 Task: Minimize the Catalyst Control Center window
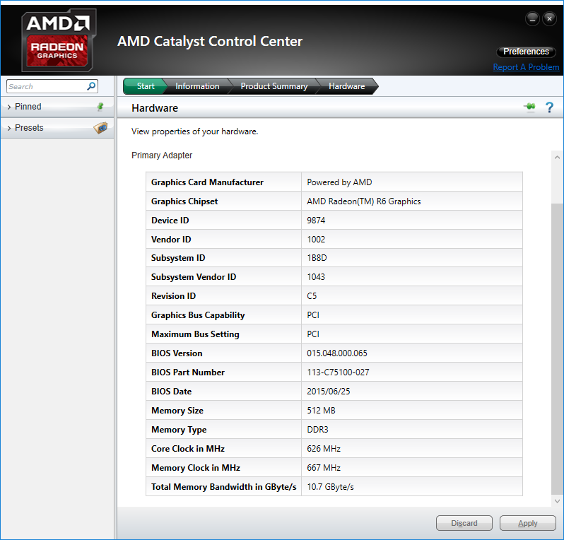[532, 18]
